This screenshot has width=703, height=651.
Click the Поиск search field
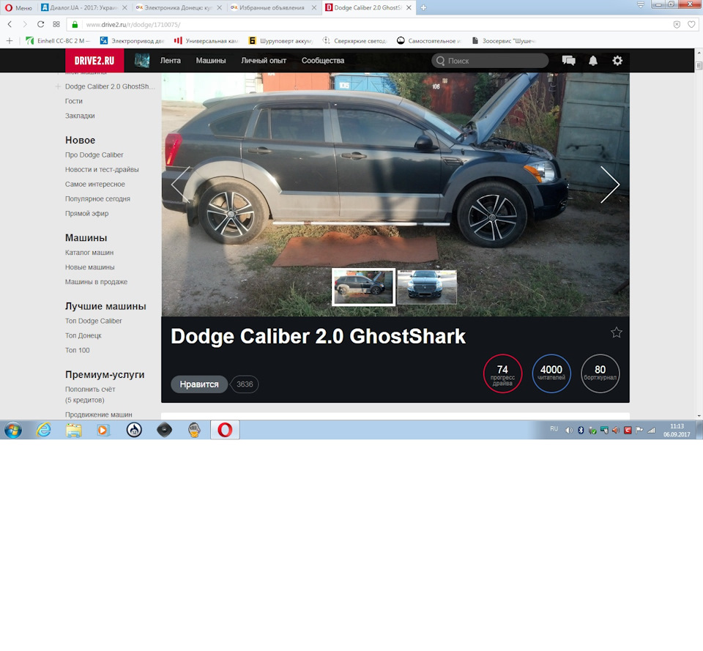[490, 61]
